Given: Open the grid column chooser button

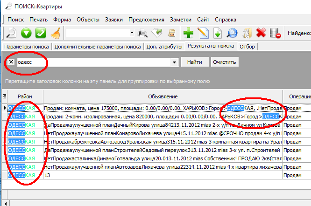Looking at the screenshot, I should (x=4, y=96).
